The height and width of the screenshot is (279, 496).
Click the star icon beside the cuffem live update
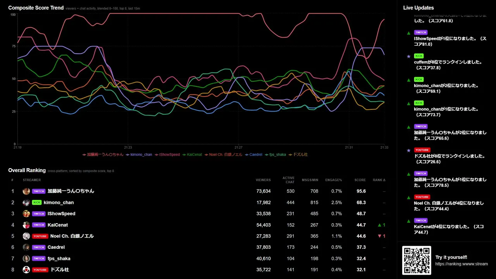[x=408, y=57]
